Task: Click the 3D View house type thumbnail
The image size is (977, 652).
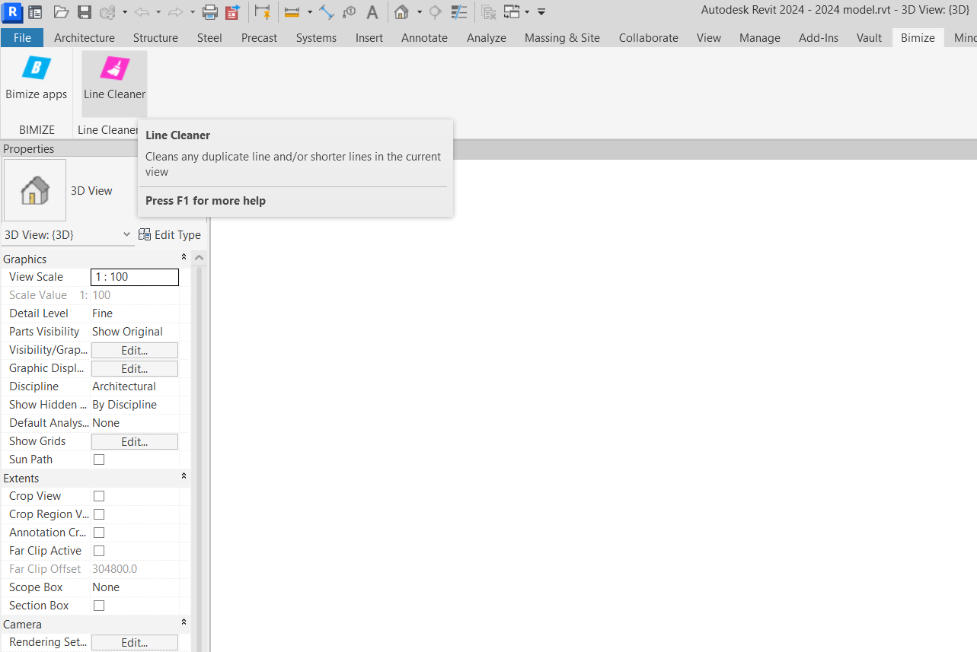Action: [35, 190]
